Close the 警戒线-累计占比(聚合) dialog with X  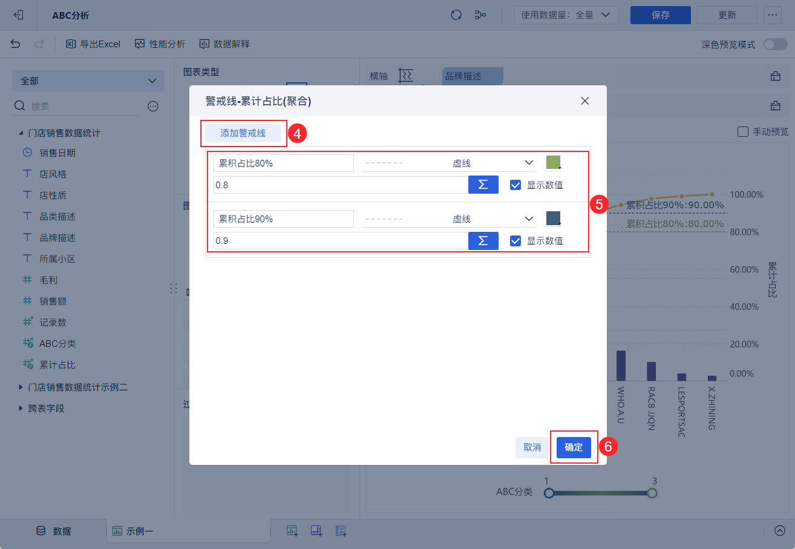point(585,101)
